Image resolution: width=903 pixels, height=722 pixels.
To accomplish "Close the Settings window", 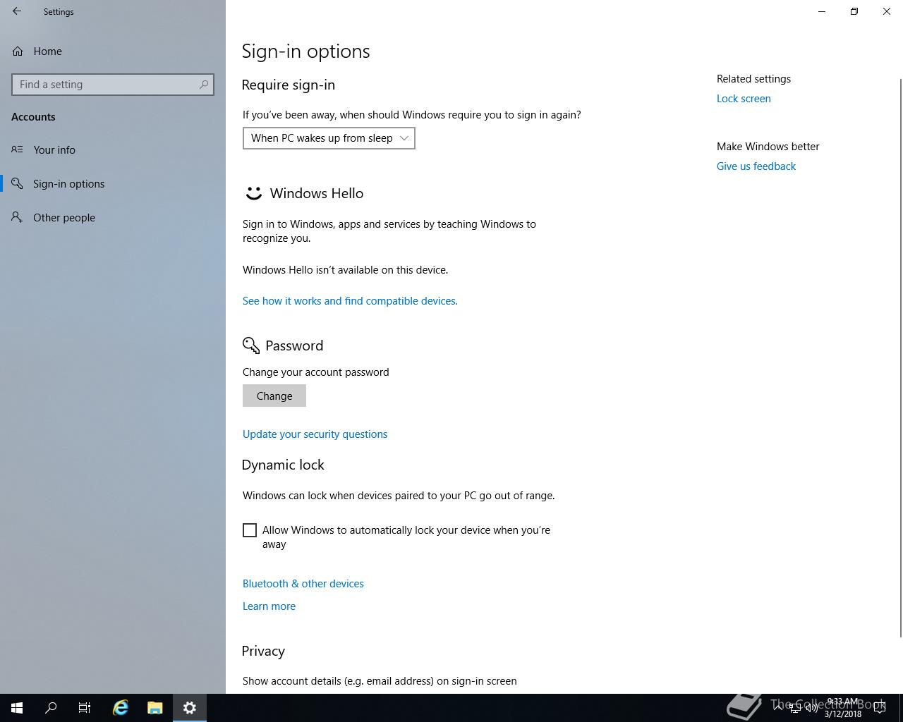I will [887, 11].
